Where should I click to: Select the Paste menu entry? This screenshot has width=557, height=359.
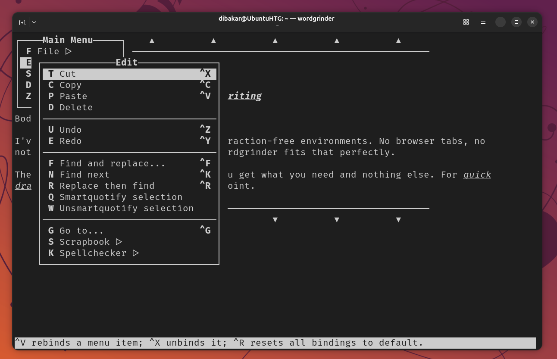coord(129,96)
